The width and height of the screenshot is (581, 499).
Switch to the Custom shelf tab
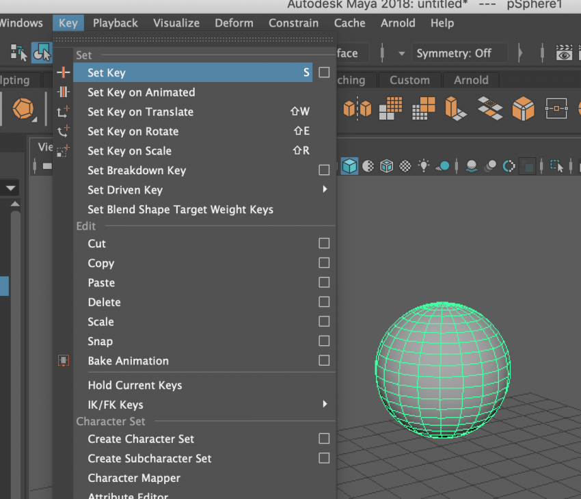[409, 80]
